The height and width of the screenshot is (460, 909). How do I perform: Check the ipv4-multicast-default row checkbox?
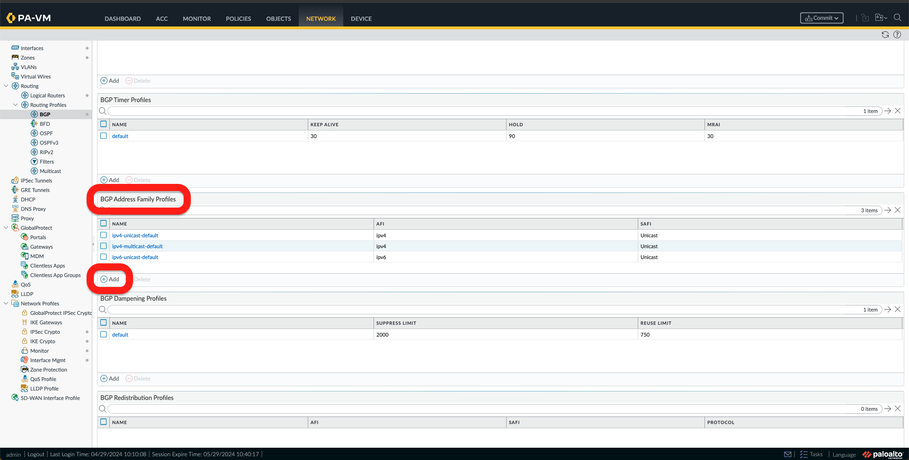pyautogui.click(x=103, y=246)
